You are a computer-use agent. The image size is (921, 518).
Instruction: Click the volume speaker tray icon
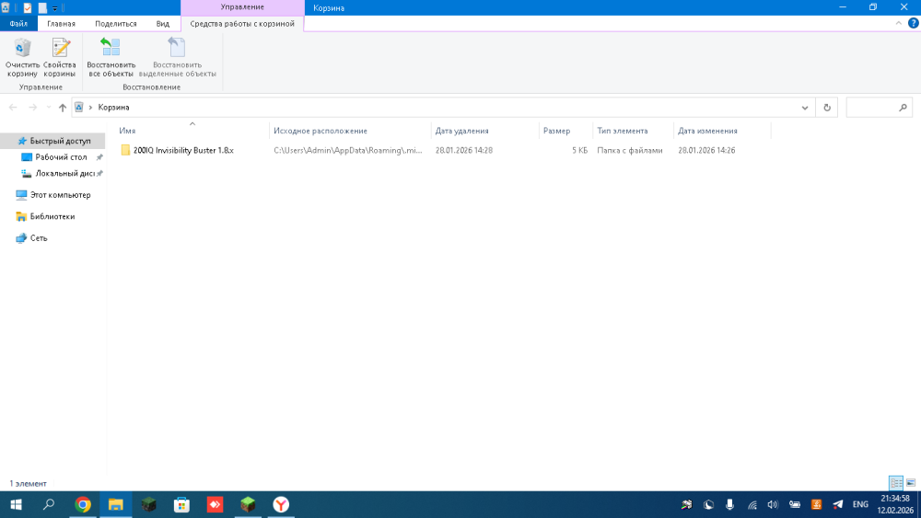coord(773,504)
